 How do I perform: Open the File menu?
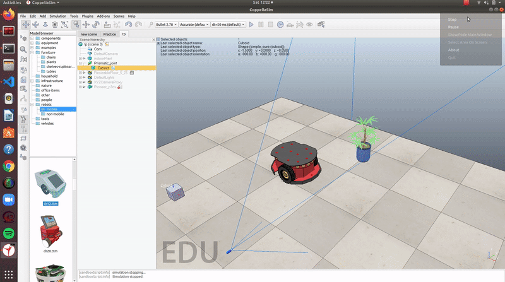coord(23,16)
